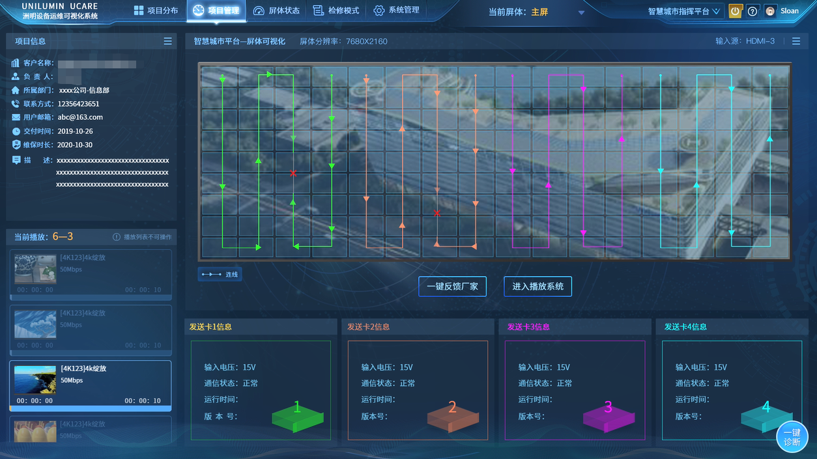Expand the 当前屏体 主屏 dropdown
This screenshot has width=817, height=459.
click(x=581, y=12)
